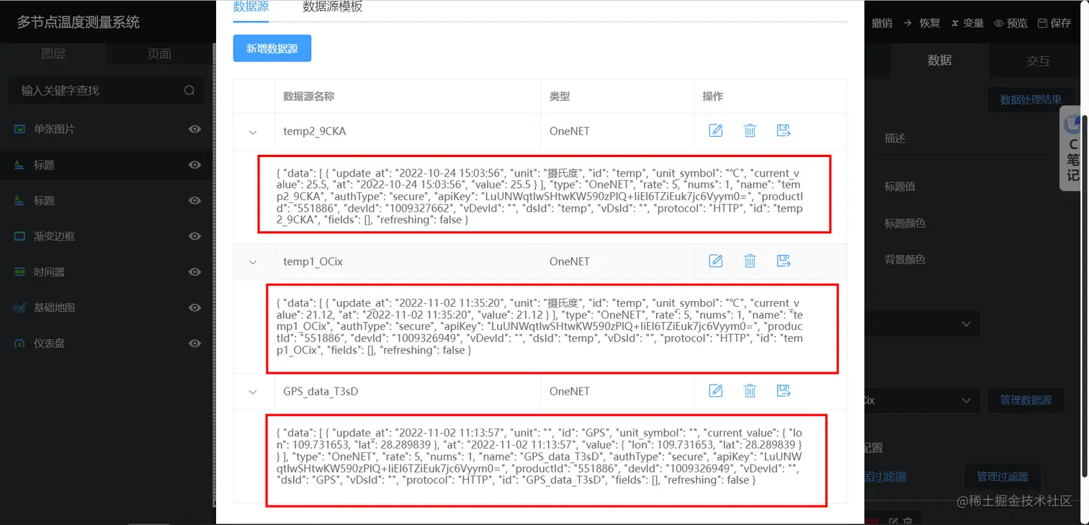Click the 基础地图 layer icon
This screenshot has width=1089, height=525.
pos(19,308)
